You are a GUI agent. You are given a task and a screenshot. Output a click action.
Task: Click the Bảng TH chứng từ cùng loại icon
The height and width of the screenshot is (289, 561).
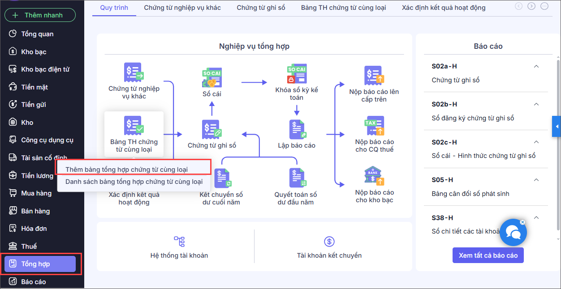(134, 126)
